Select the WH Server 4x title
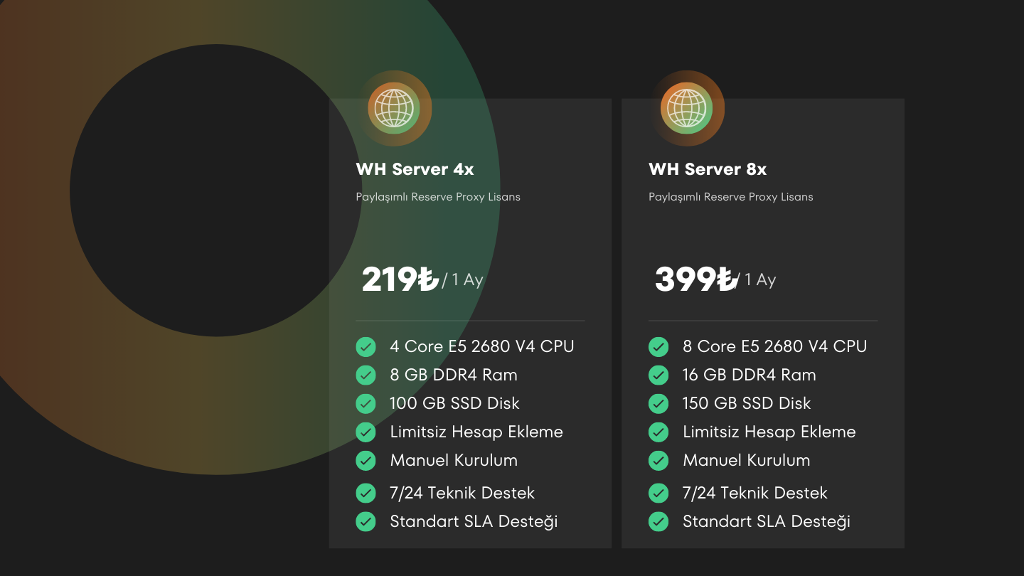The image size is (1024, 576). tap(415, 169)
